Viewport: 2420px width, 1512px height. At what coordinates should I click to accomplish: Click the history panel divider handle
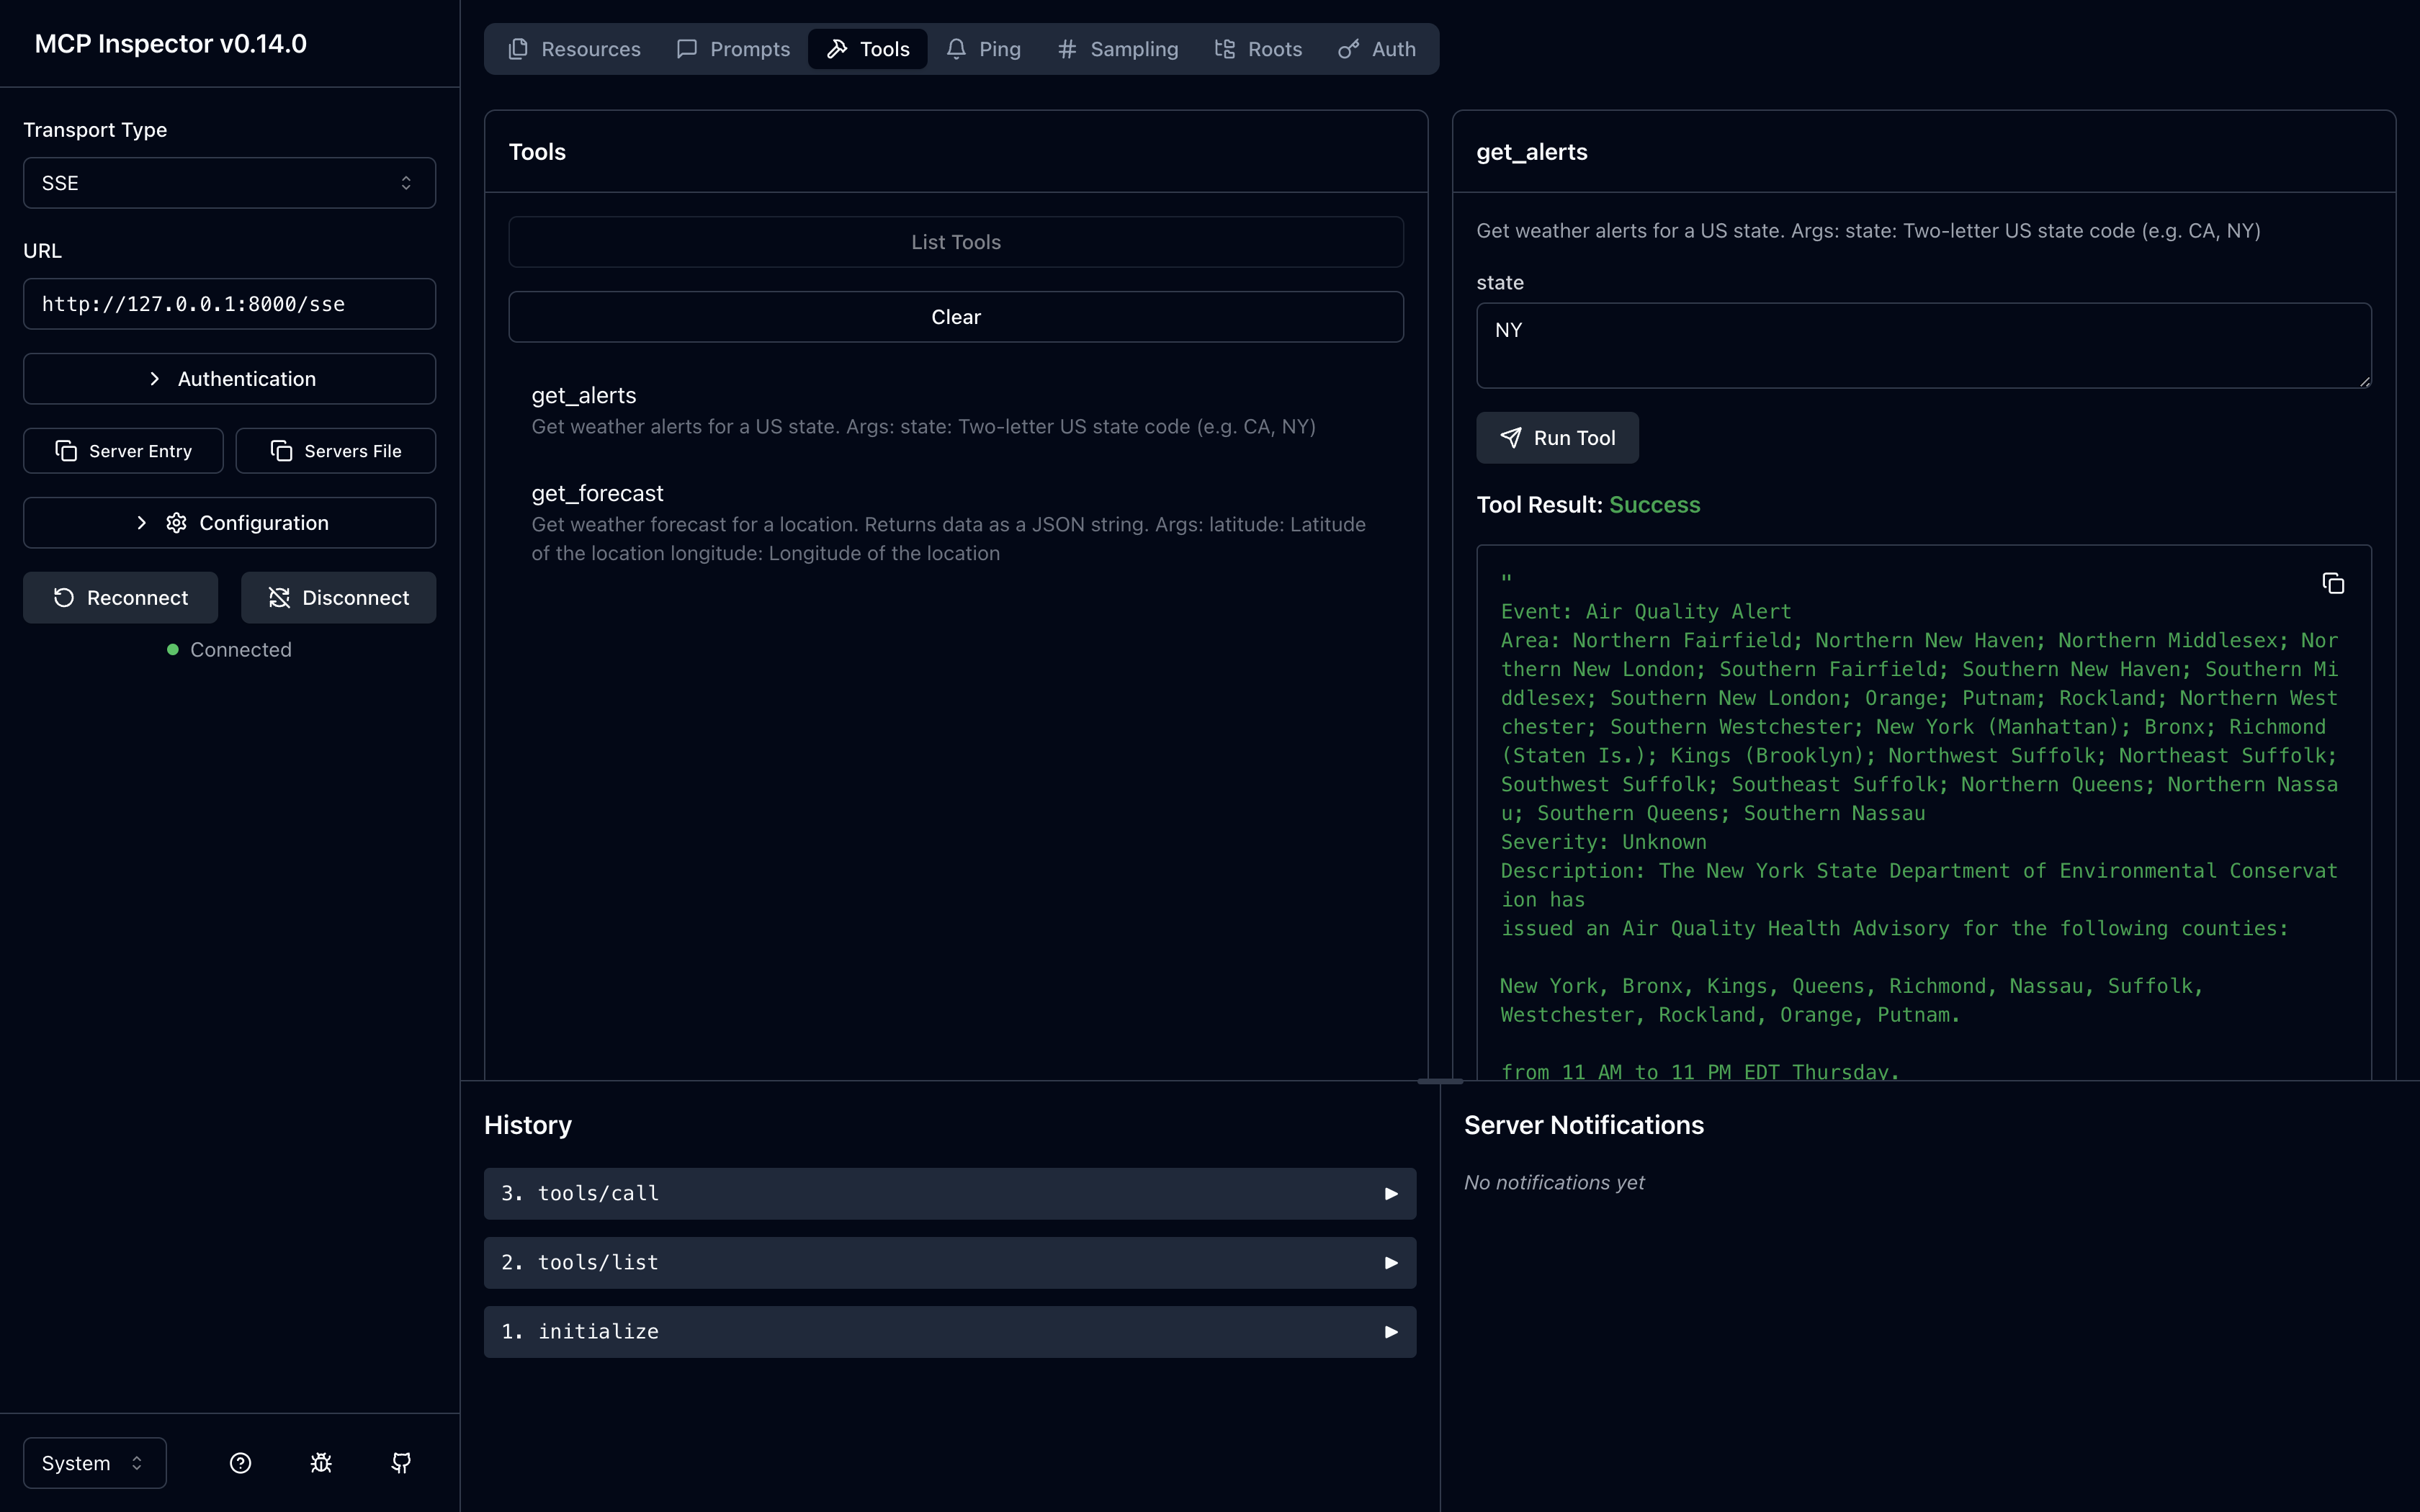coord(1440,1081)
